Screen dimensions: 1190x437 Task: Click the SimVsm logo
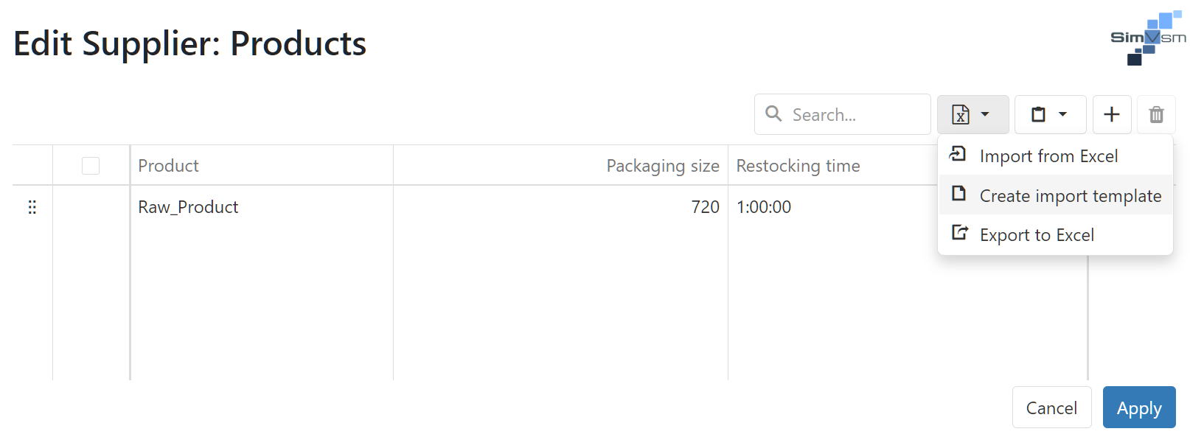click(x=1147, y=38)
